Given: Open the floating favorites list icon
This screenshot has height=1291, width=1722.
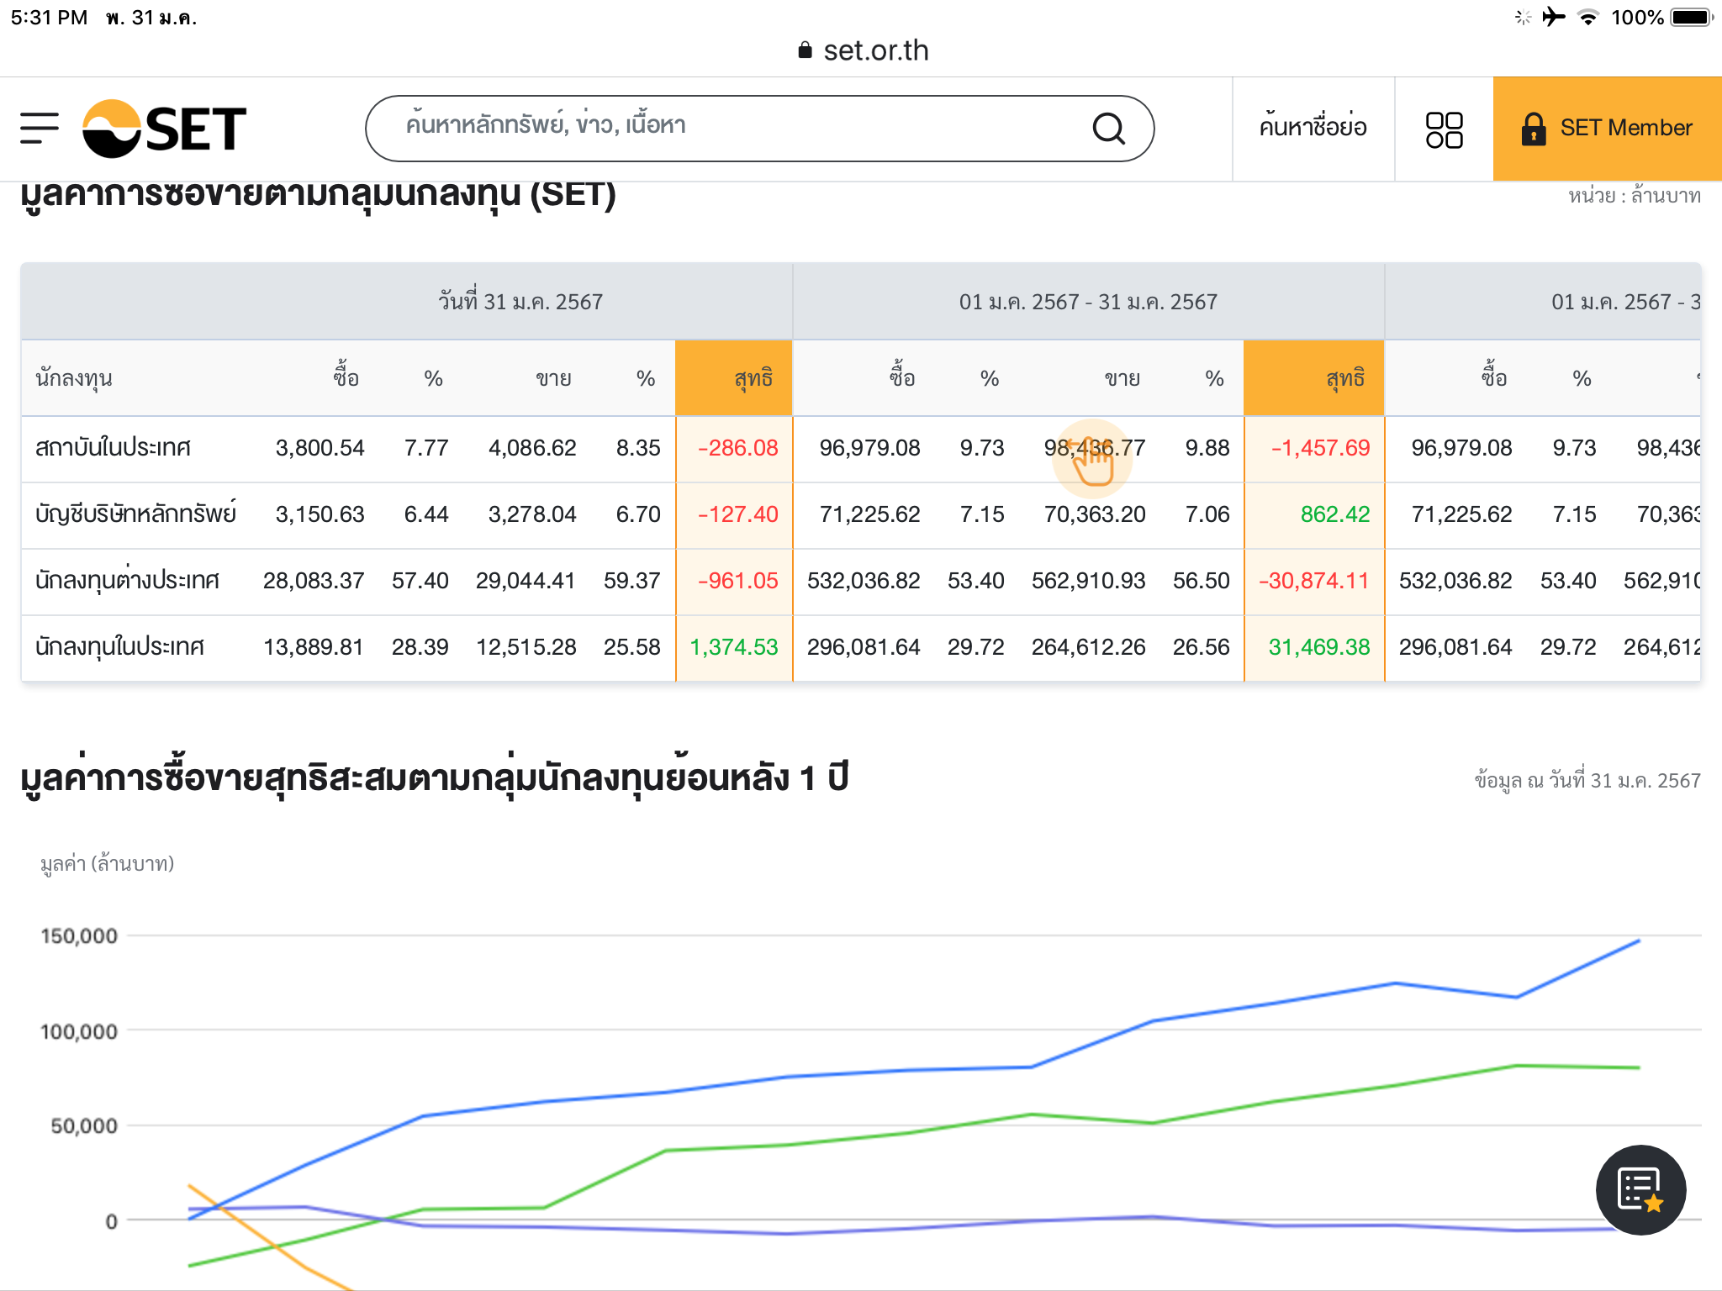Looking at the screenshot, I should point(1640,1189).
